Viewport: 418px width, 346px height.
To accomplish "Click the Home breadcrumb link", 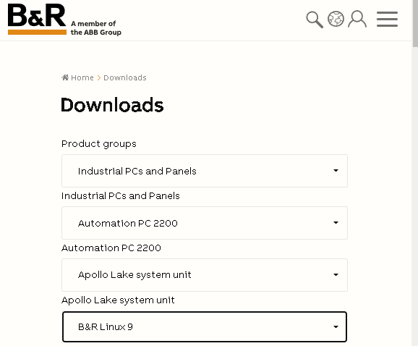I will tap(82, 77).
